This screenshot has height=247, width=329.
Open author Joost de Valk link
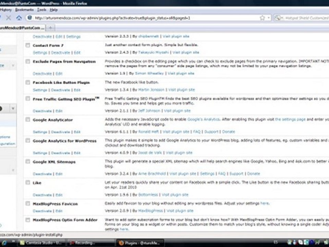150,153
